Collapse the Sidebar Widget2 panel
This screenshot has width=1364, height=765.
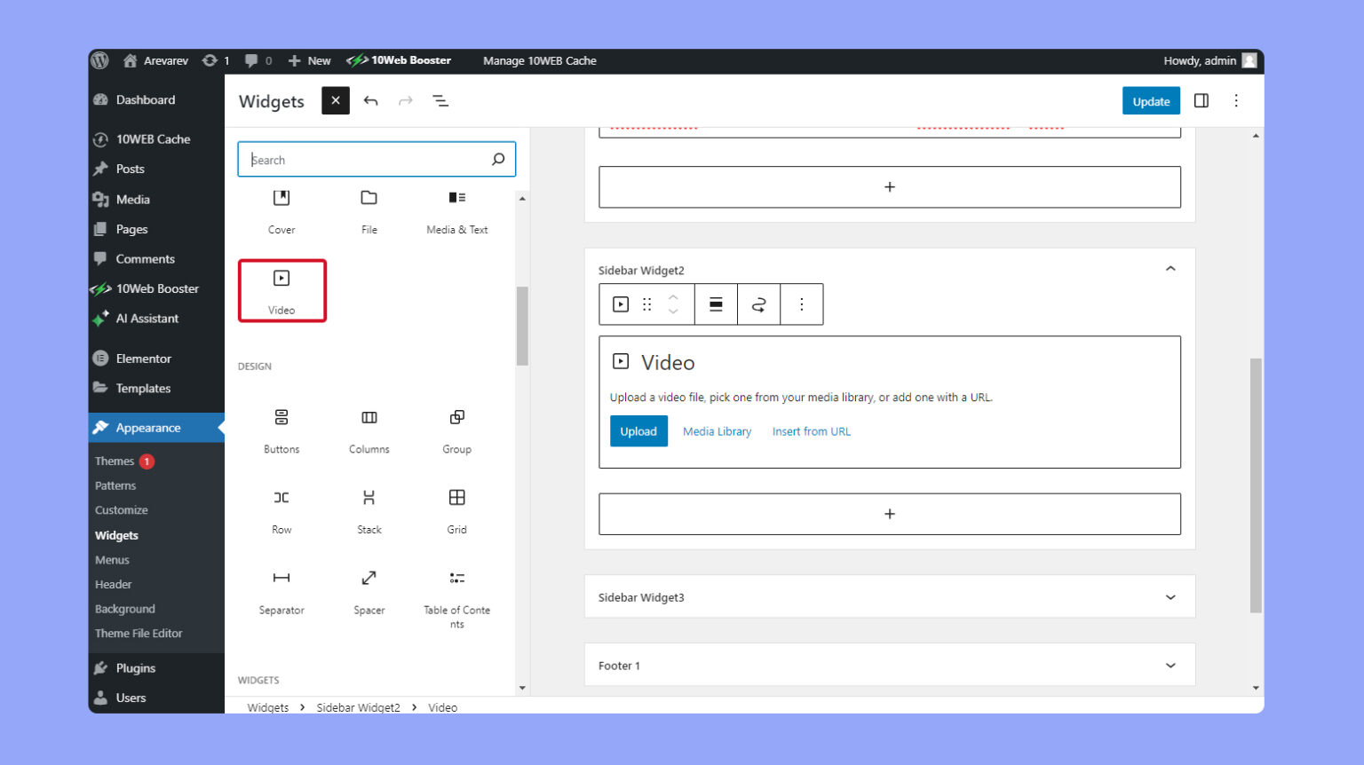1170,268
